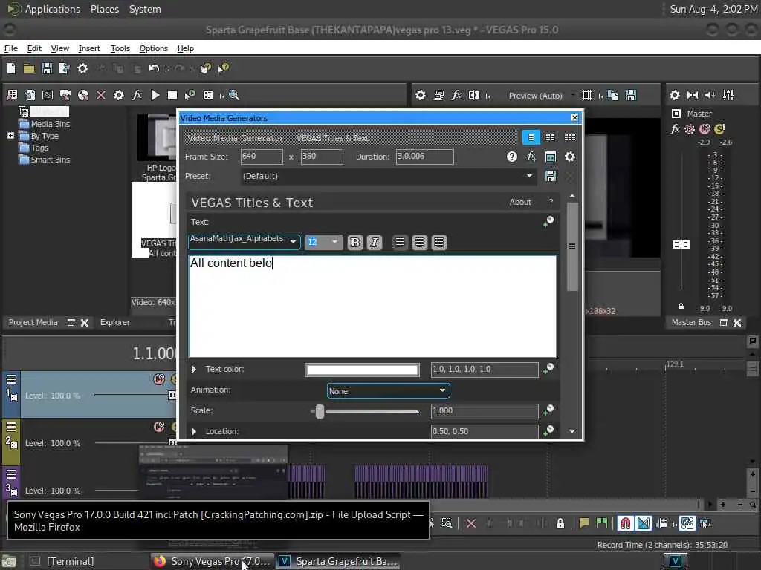Save preset with floppy icon next to Preset
The image size is (761, 570).
[x=551, y=176]
